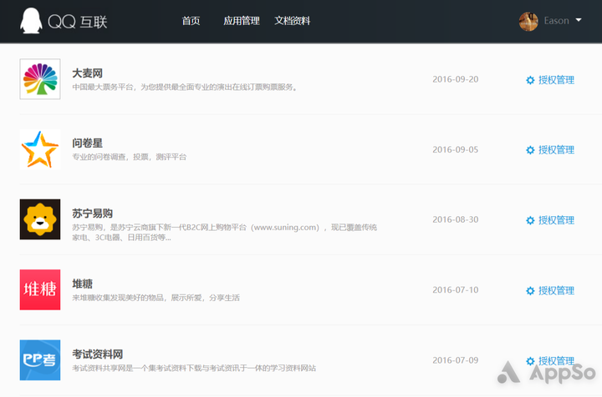This screenshot has width=602, height=397.
Task: Open the 首页 menu item
Action: pos(191,21)
